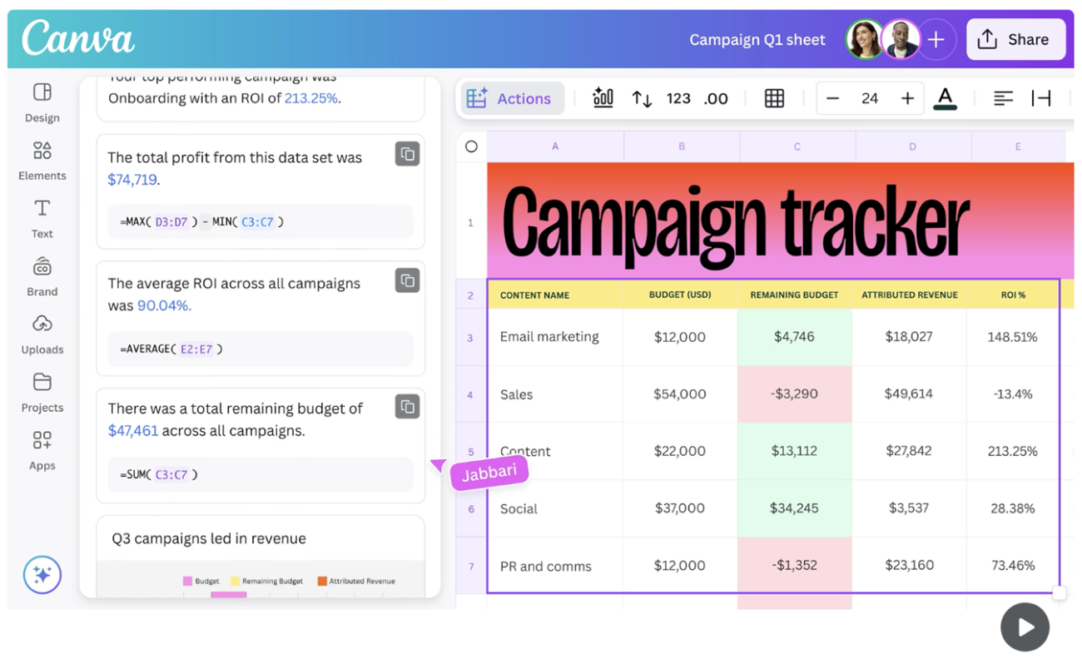Open the table borders grid icon

tap(774, 98)
